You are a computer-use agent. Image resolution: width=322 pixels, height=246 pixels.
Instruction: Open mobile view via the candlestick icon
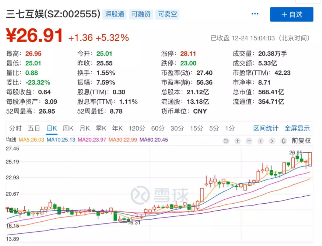(284, 141)
